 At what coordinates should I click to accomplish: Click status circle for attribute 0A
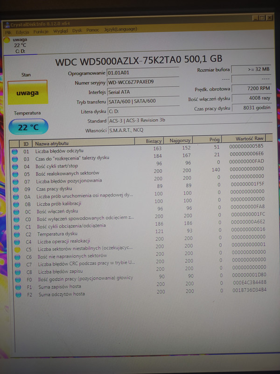16,197
